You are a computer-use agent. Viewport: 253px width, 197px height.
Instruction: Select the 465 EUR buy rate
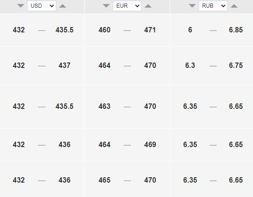pyautogui.click(x=104, y=180)
